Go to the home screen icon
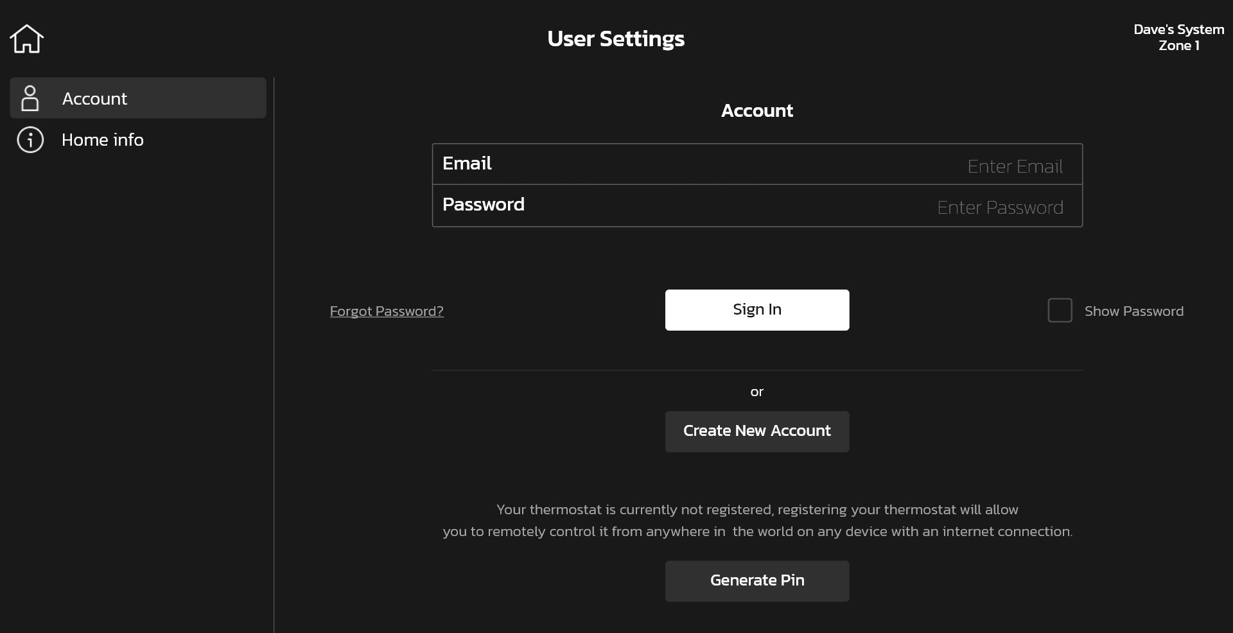This screenshot has height=633, width=1233. (26, 39)
